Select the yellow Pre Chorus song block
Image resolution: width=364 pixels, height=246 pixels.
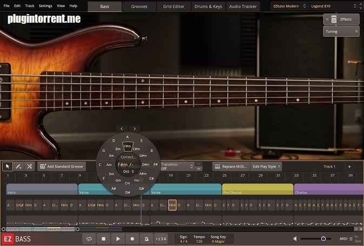pyautogui.click(x=257, y=189)
